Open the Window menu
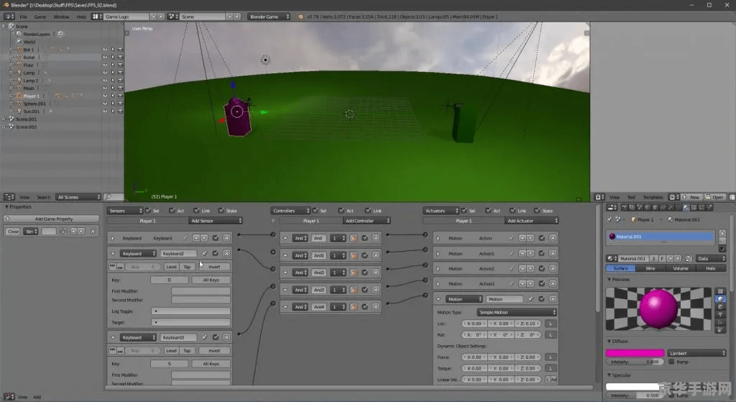 point(61,17)
